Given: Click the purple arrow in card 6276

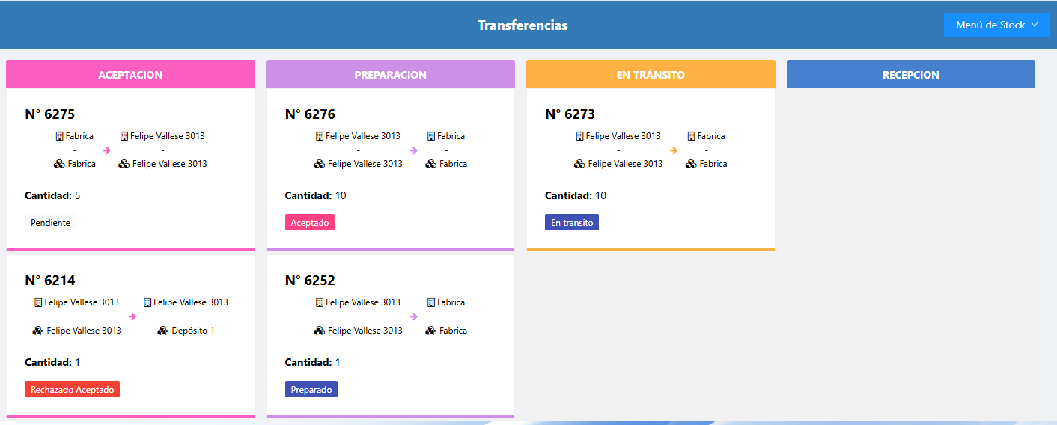Looking at the screenshot, I should click(415, 150).
